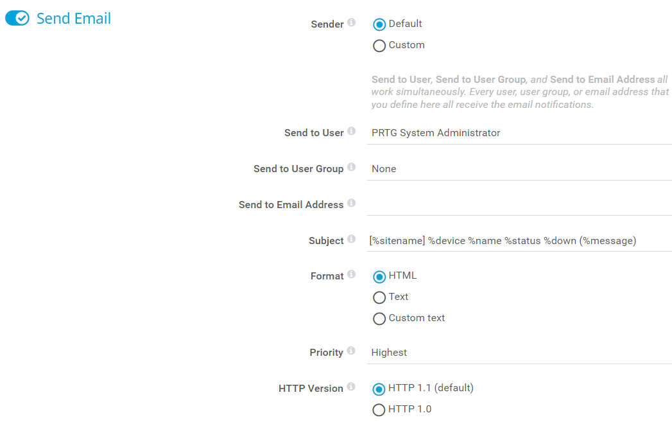Select the Custom sender radio button
This screenshot has height=422, width=672.
[379, 46]
